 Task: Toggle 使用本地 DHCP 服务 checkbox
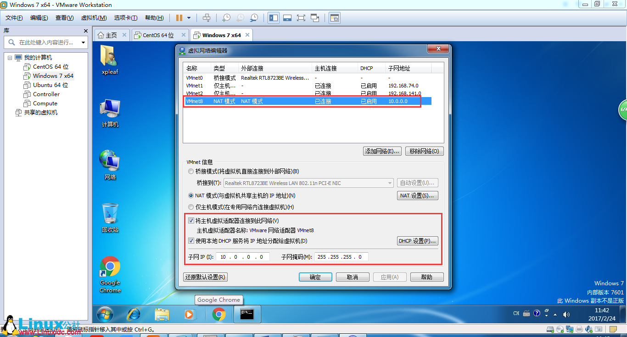pyautogui.click(x=191, y=241)
